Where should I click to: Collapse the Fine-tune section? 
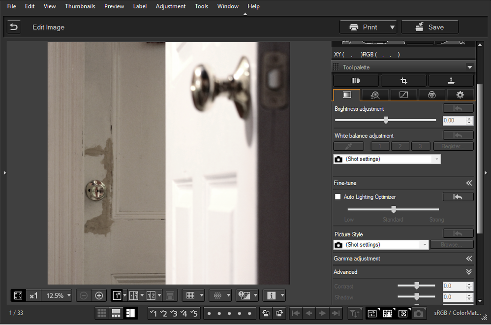469,183
